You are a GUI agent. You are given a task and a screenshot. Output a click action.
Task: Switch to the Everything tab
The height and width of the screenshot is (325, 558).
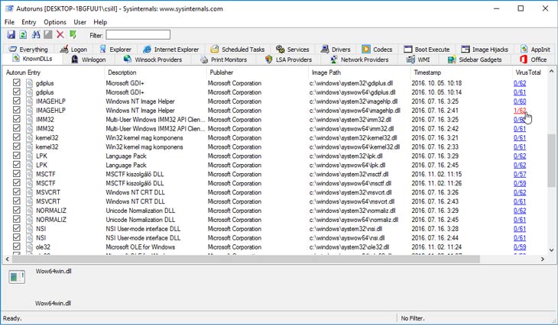(x=28, y=50)
